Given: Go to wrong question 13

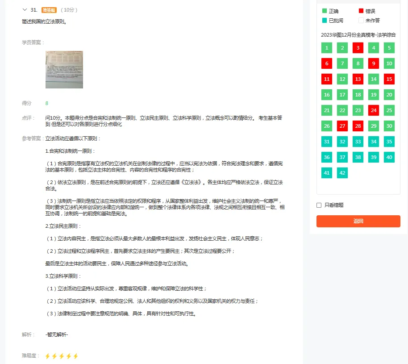Looking at the screenshot, I should pyautogui.click(x=358, y=79).
